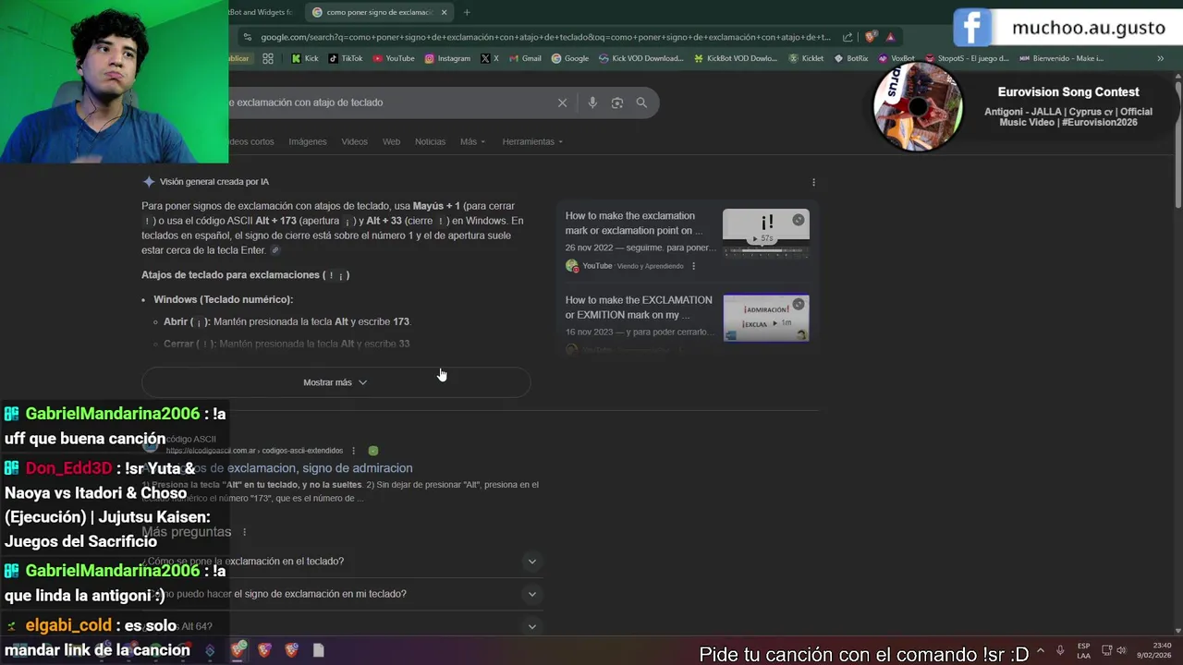Open the YouTube bookmark
1183x665 pixels.
(394, 58)
